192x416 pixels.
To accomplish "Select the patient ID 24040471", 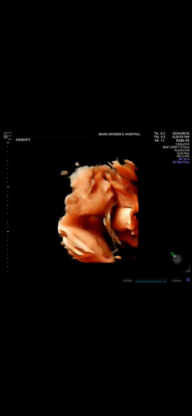I will [23, 139].
